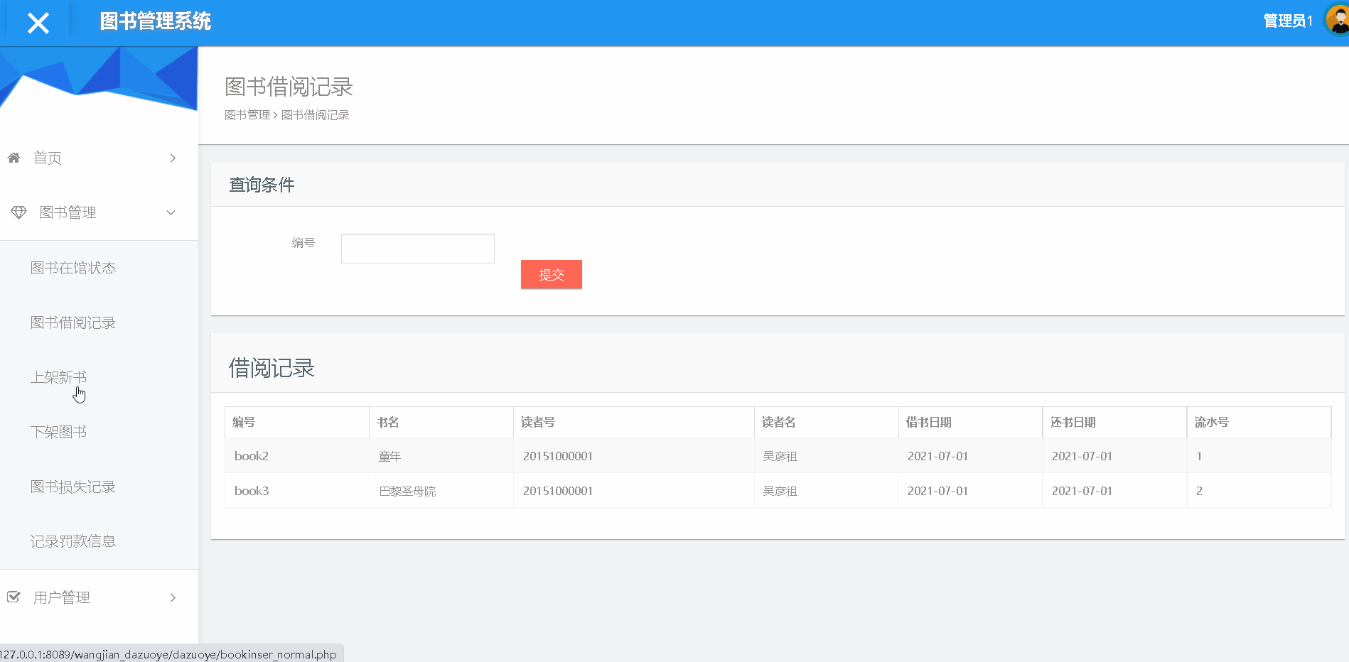Open 记录罚款信息 in sidebar

coord(73,541)
